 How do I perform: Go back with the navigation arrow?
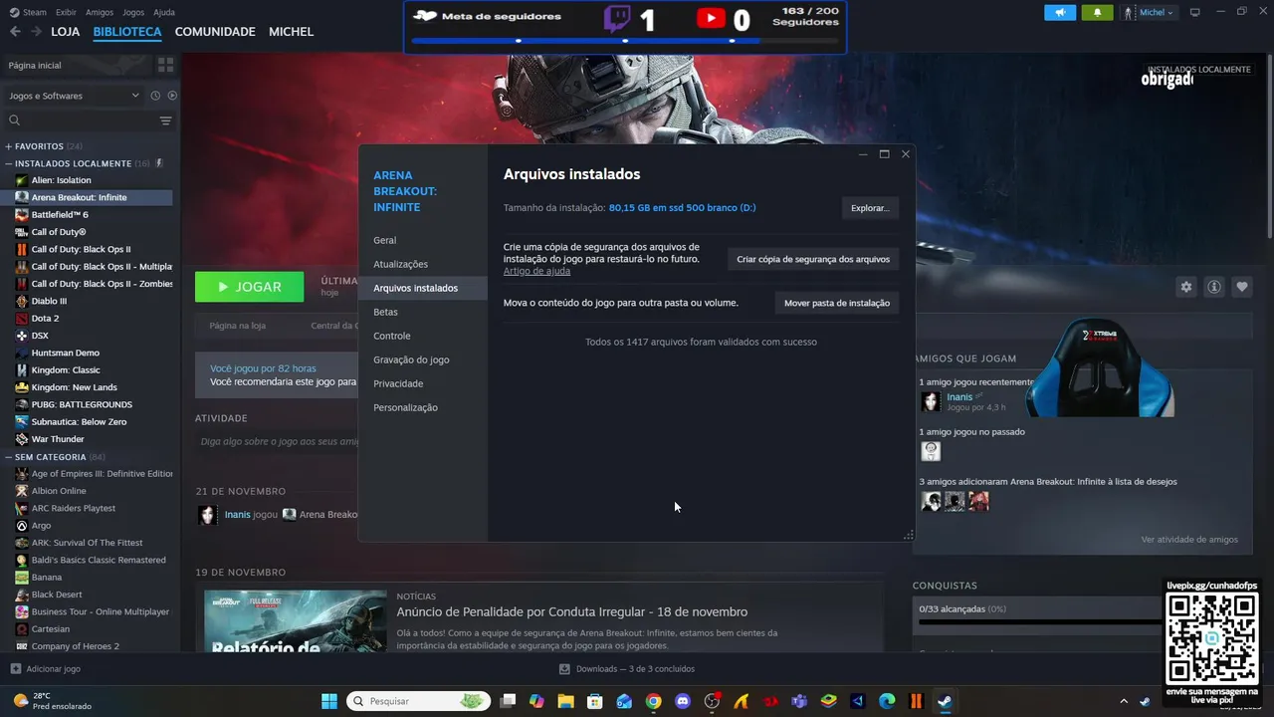[x=14, y=32]
